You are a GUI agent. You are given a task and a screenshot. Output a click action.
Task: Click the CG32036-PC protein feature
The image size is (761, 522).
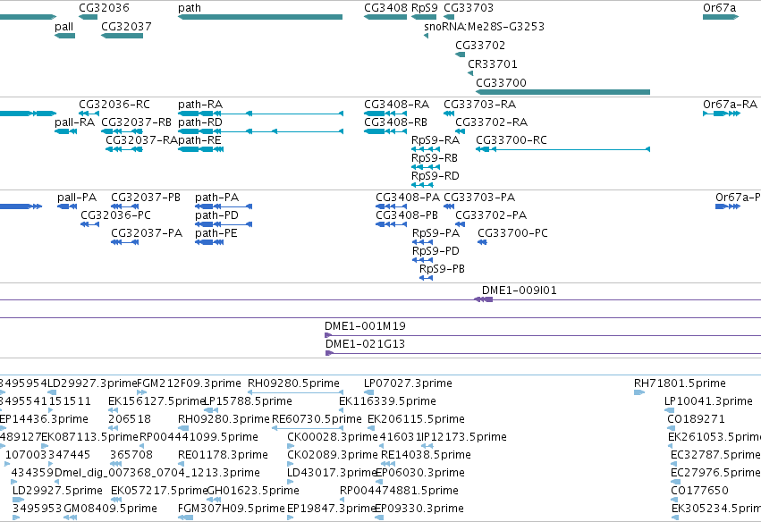[x=89, y=224]
